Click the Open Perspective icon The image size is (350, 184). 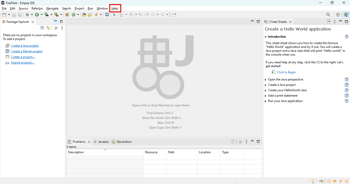coord(338,15)
